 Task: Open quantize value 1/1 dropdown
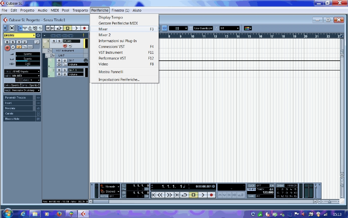[229, 28]
